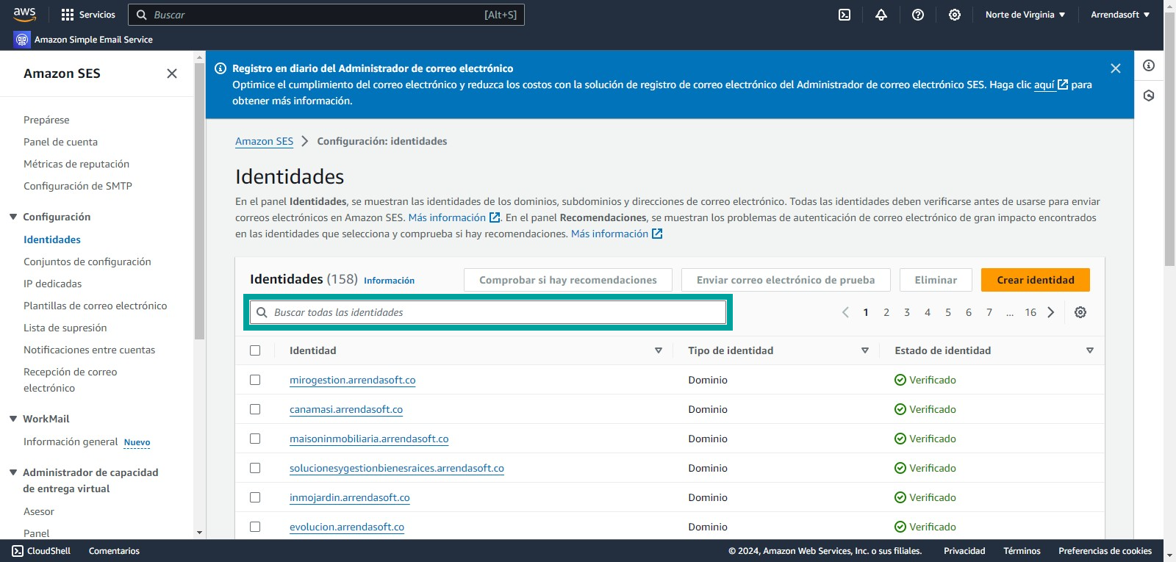Open the hexagon tools icon on right edge
Viewport: 1176px width, 562px height.
1149,96
